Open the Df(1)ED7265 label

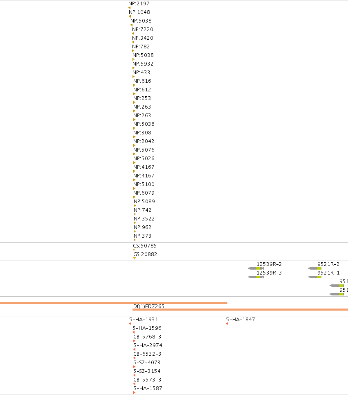tap(148, 306)
